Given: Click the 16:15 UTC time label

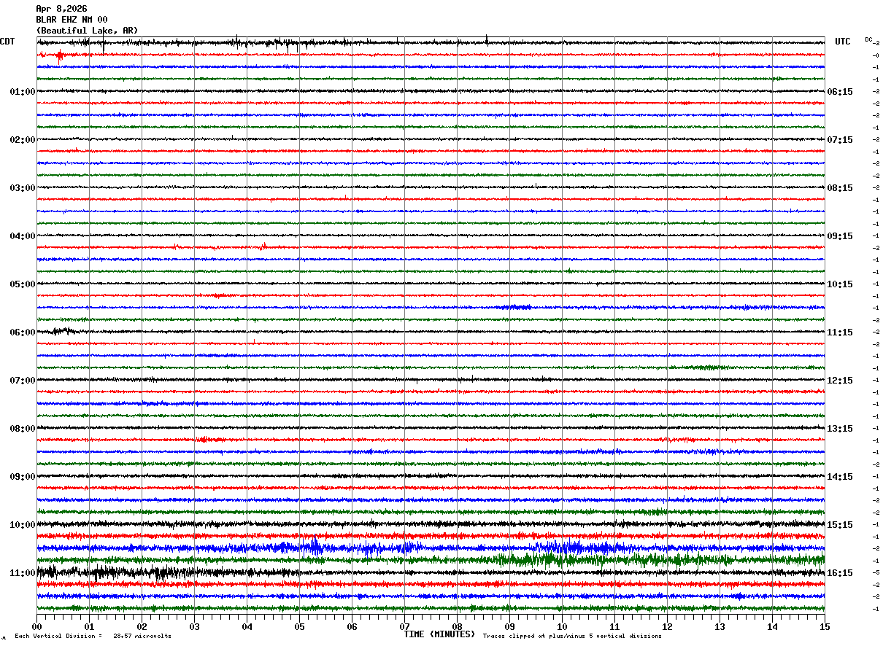Looking at the screenshot, I should pyautogui.click(x=840, y=573).
